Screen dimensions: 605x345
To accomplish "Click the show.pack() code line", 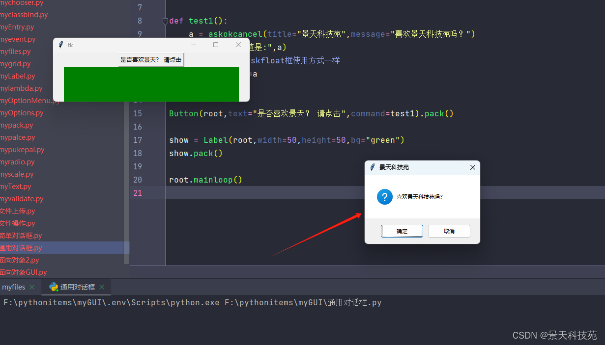I will 196,153.
